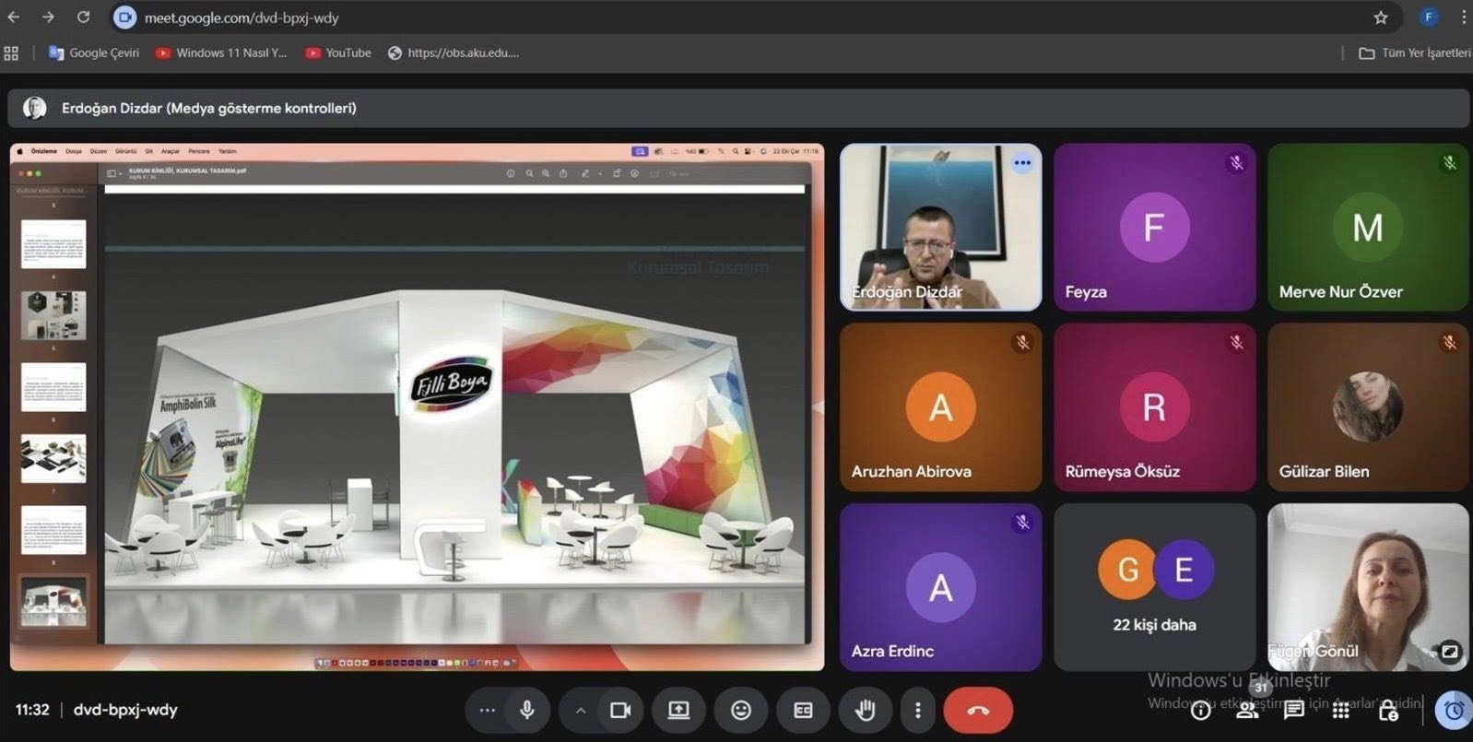Open audio settings dots beside microphone
This screenshot has height=742, width=1473.
pos(487,710)
